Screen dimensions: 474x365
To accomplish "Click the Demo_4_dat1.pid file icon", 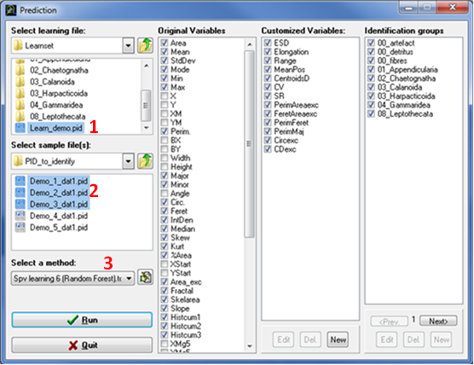I will pos(20,216).
